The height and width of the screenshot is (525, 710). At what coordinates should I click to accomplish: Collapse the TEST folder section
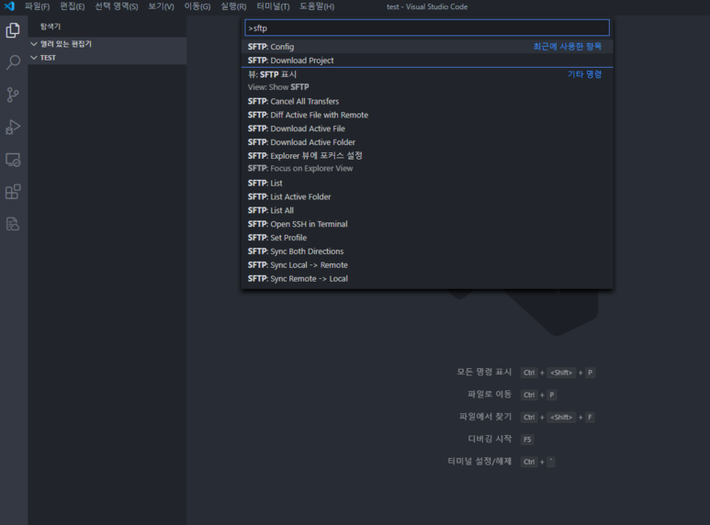tap(107, 58)
